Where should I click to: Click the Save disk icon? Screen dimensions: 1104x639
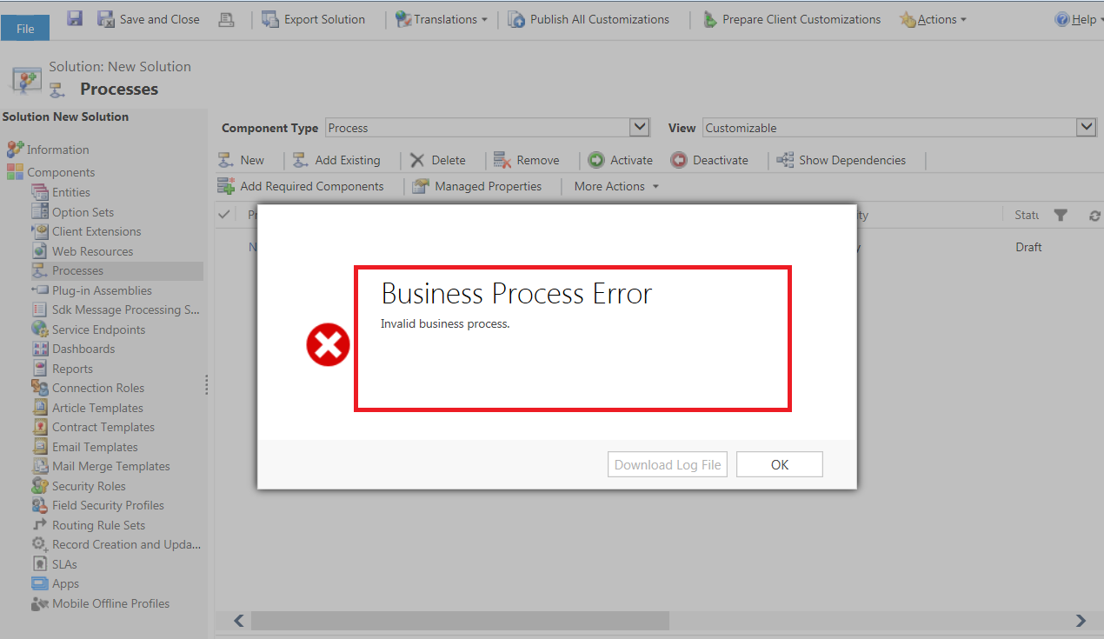75,18
